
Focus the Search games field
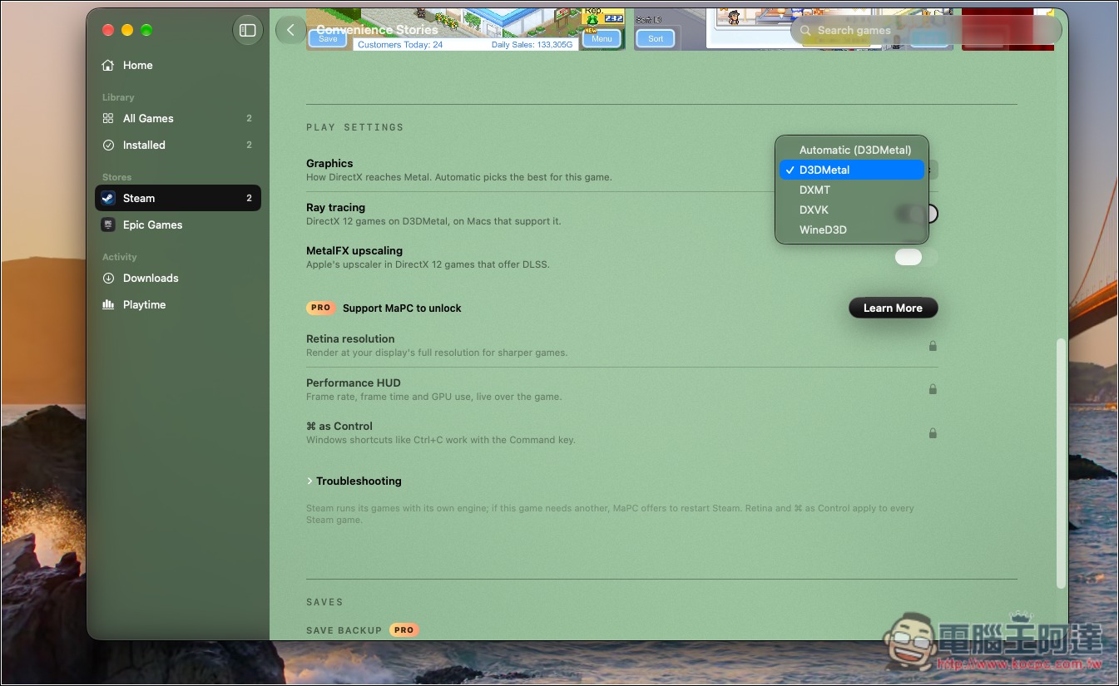point(926,30)
